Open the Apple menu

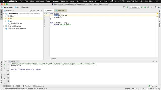coord(3,1)
